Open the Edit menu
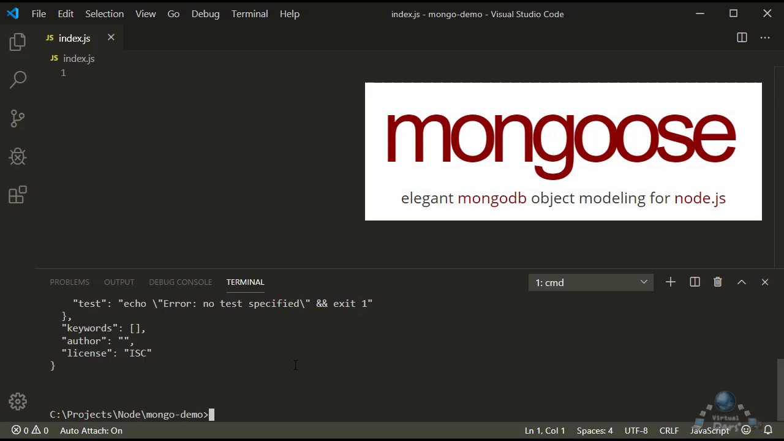 66,13
